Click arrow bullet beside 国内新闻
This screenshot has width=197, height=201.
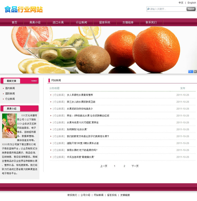[3, 88]
